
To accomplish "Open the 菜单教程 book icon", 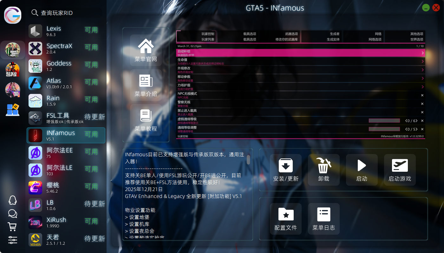I will [x=146, y=116].
